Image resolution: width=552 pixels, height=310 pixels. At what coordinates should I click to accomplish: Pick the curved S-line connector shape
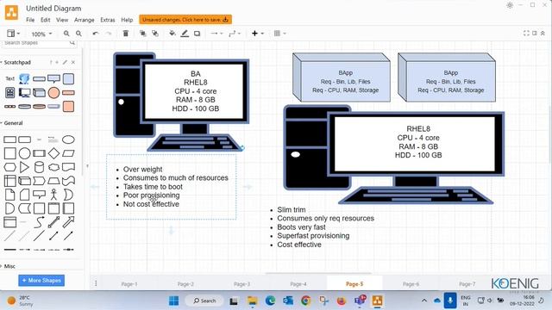39,222
